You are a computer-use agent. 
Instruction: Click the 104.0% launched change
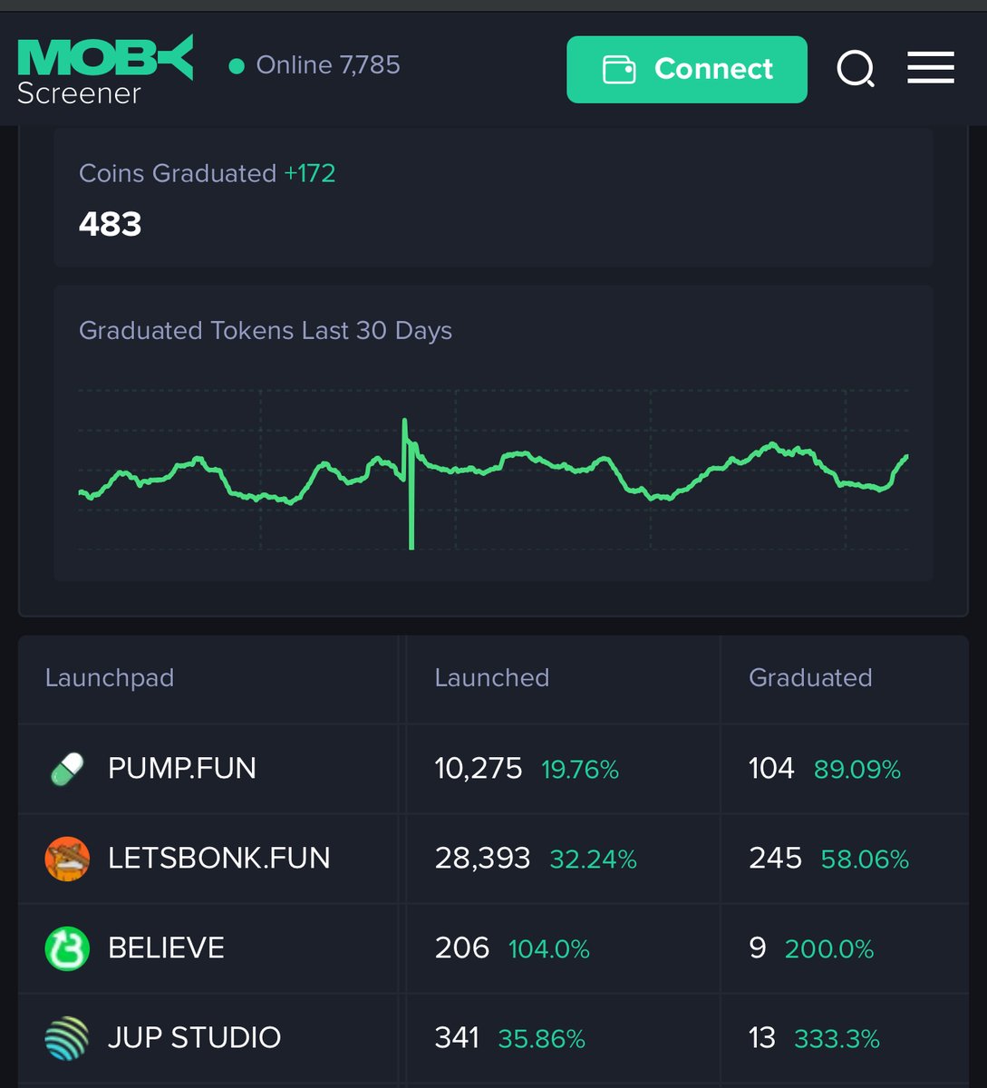tap(549, 950)
